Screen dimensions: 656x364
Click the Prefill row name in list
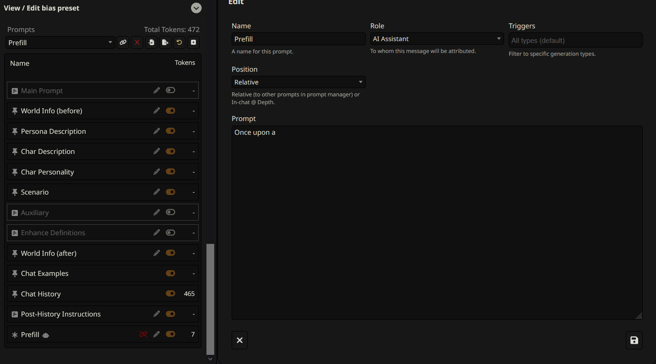coord(30,334)
